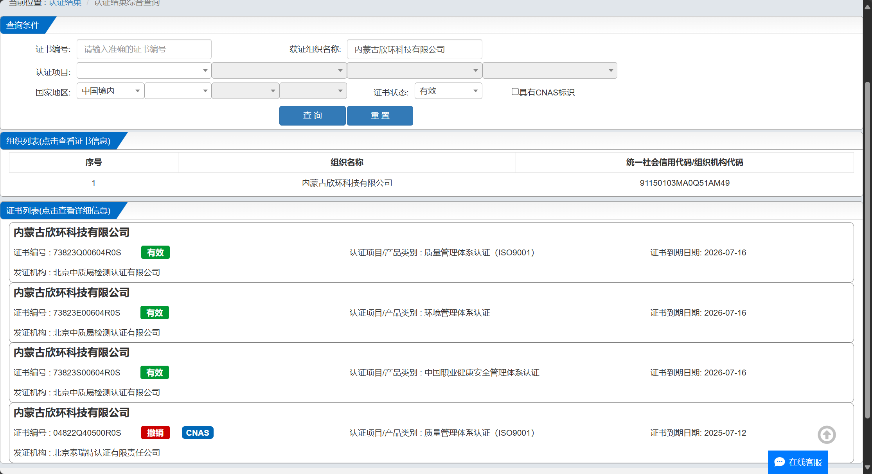Open the 证书状态 dropdown showing 有效
The width and height of the screenshot is (872, 474).
(x=448, y=91)
